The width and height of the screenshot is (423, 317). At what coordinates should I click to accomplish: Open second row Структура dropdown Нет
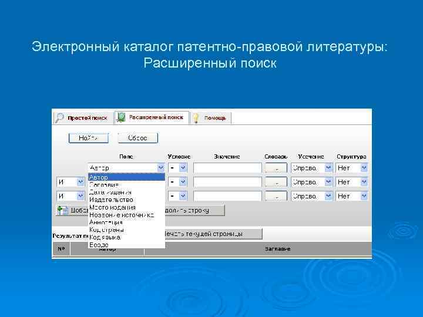tap(352, 182)
